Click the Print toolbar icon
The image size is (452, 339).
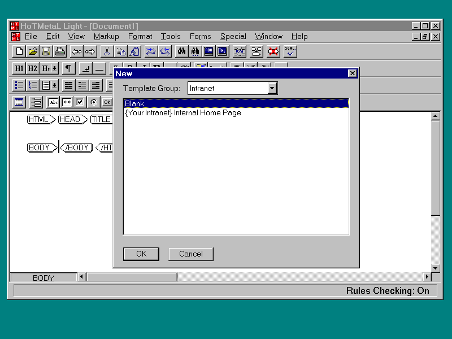pos(60,51)
